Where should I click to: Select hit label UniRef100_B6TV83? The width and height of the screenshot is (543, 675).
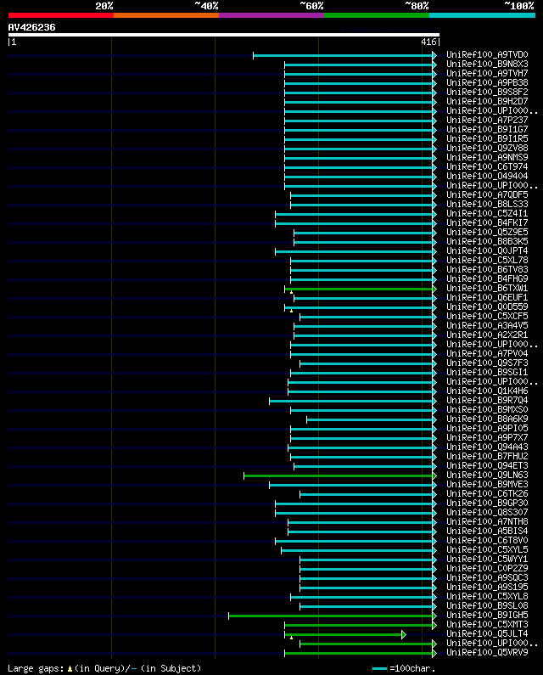[487, 269]
